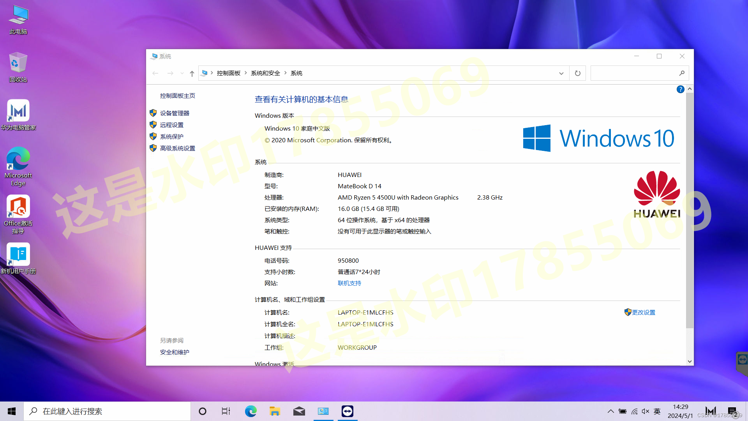Launch TeamViewer from the taskbar
Image resolution: width=748 pixels, height=421 pixels.
coord(347,411)
